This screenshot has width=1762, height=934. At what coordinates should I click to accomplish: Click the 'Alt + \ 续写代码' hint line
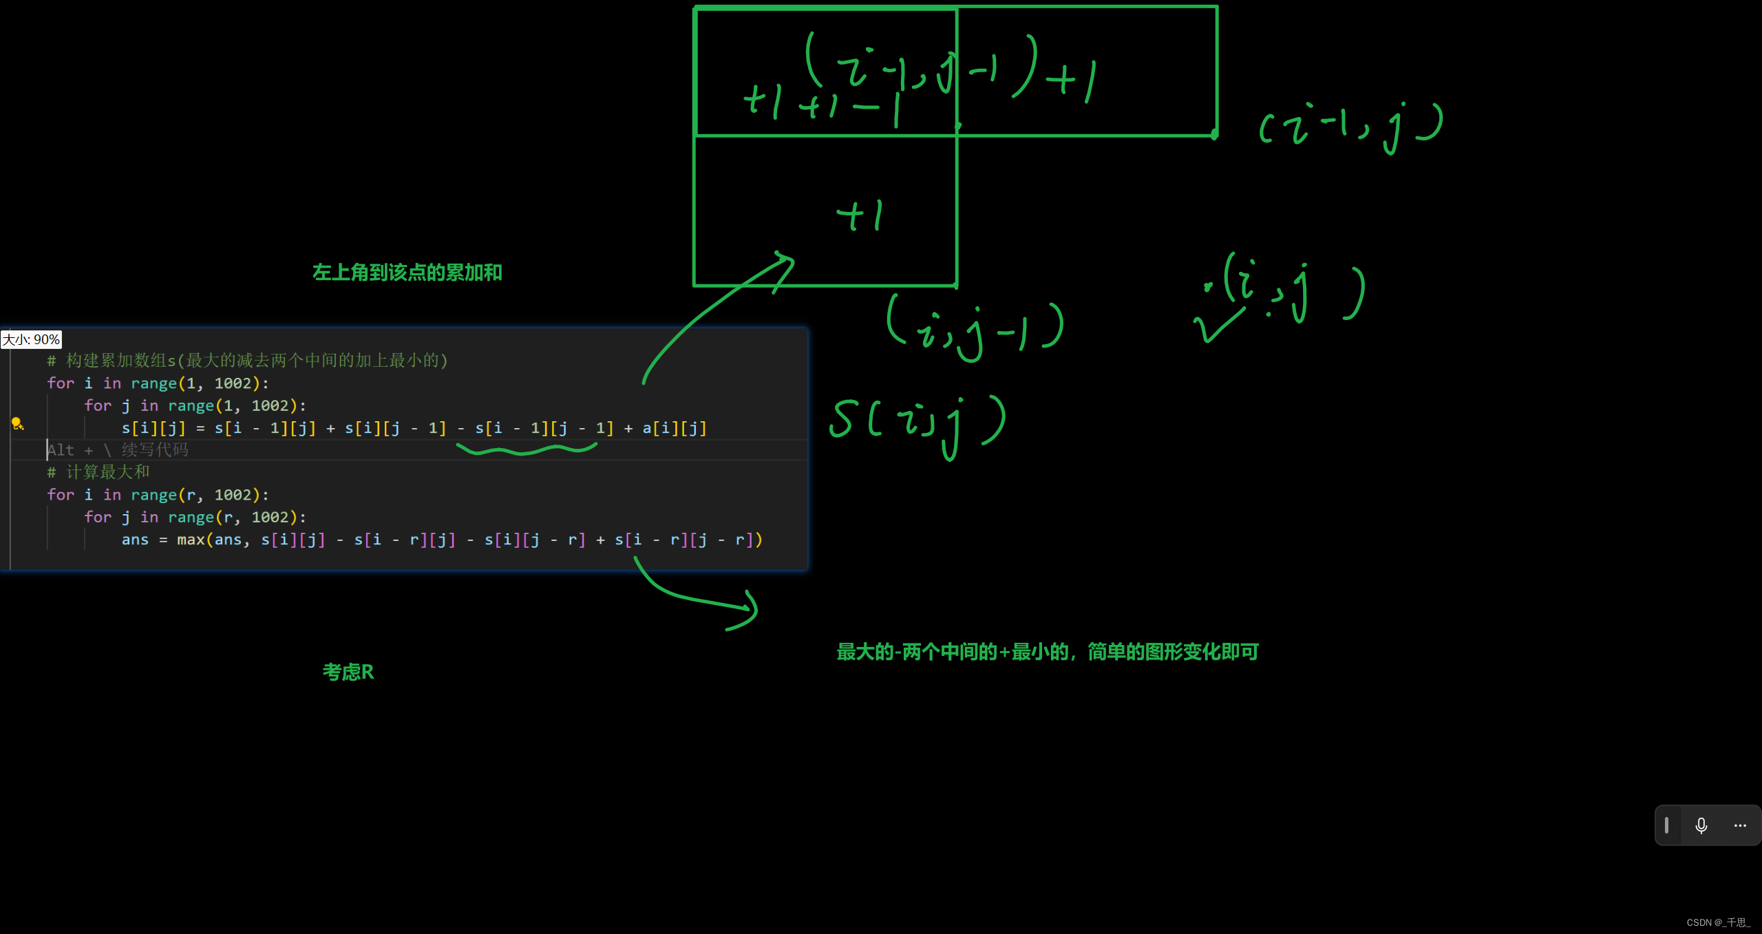(118, 450)
